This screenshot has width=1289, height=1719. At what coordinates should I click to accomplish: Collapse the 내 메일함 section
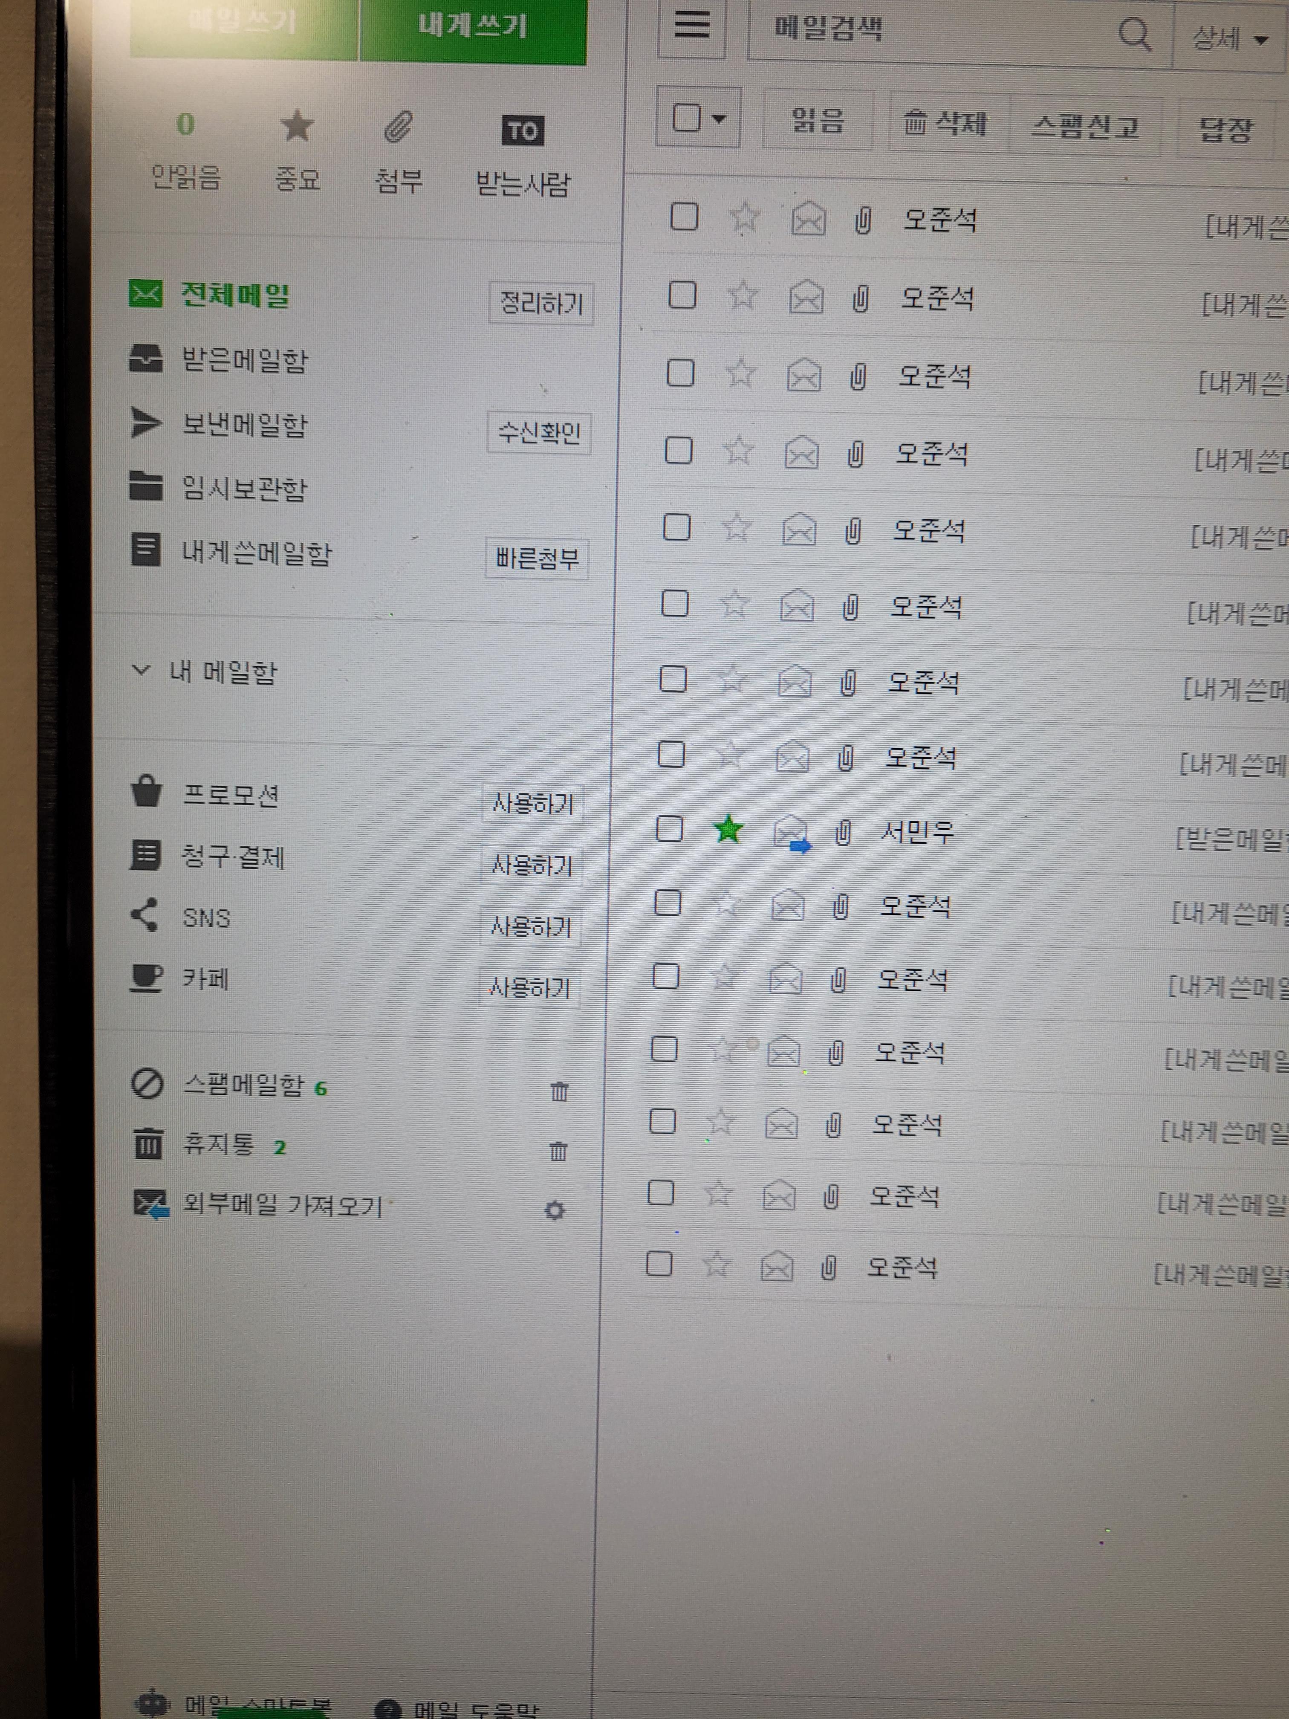[141, 670]
